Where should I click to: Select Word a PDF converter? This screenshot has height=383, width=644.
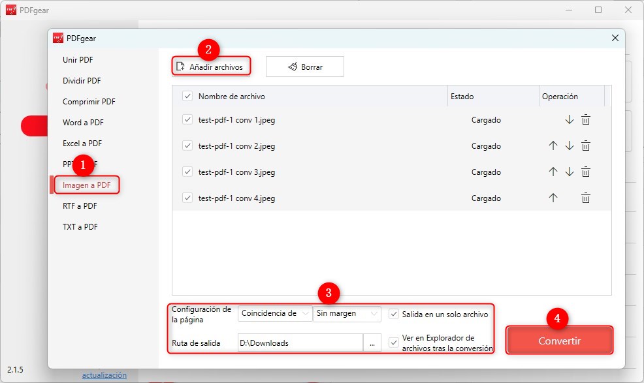click(x=83, y=122)
